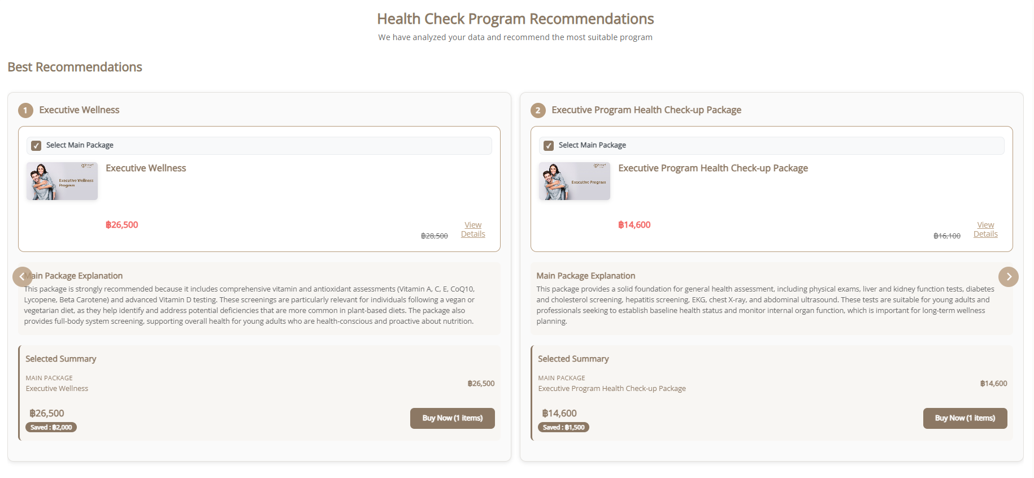Click the circled number 1 recommendation badge
Screen dimensions: 1034x478
tap(25, 110)
